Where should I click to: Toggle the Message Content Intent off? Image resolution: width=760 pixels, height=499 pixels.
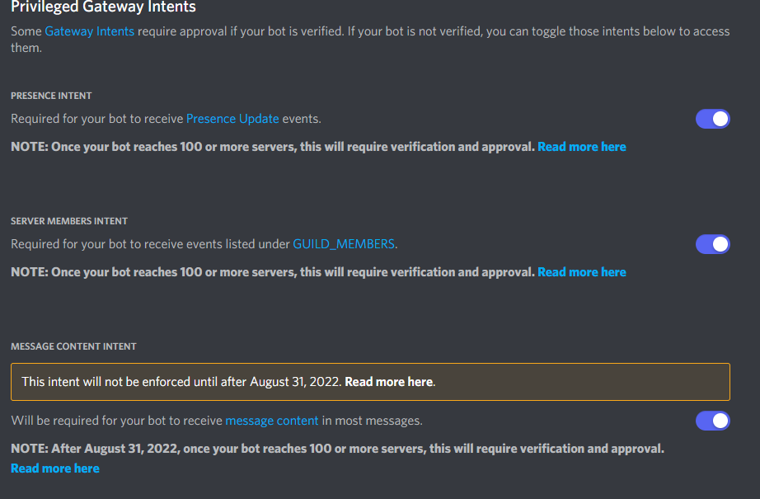coord(712,421)
